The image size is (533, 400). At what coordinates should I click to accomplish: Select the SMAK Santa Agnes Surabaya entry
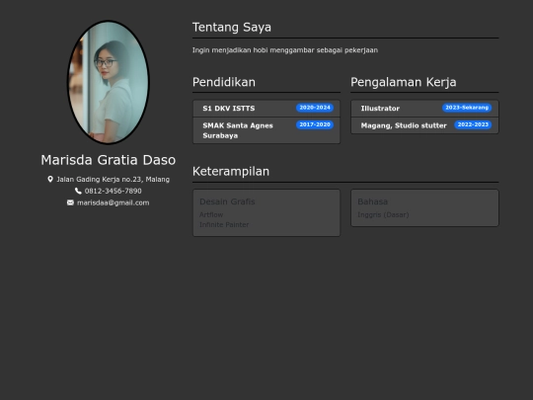point(266,130)
